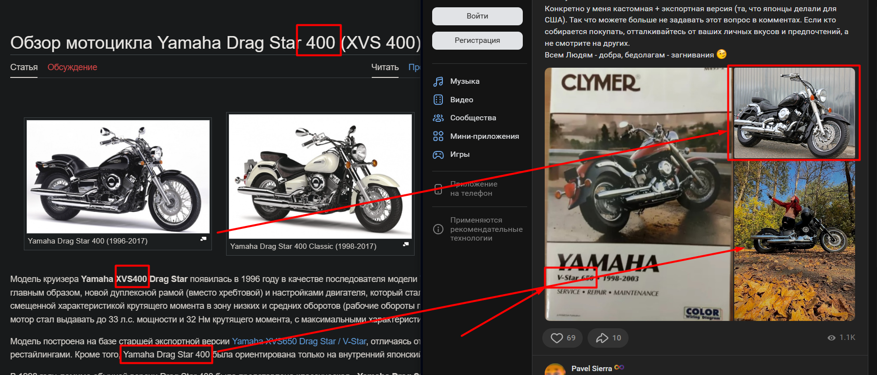Image resolution: width=877 pixels, height=375 pixels.
Task: Click the caption 'Yamaha Drag Star 400 Classic (1998-2017)'
Action: 303,246
